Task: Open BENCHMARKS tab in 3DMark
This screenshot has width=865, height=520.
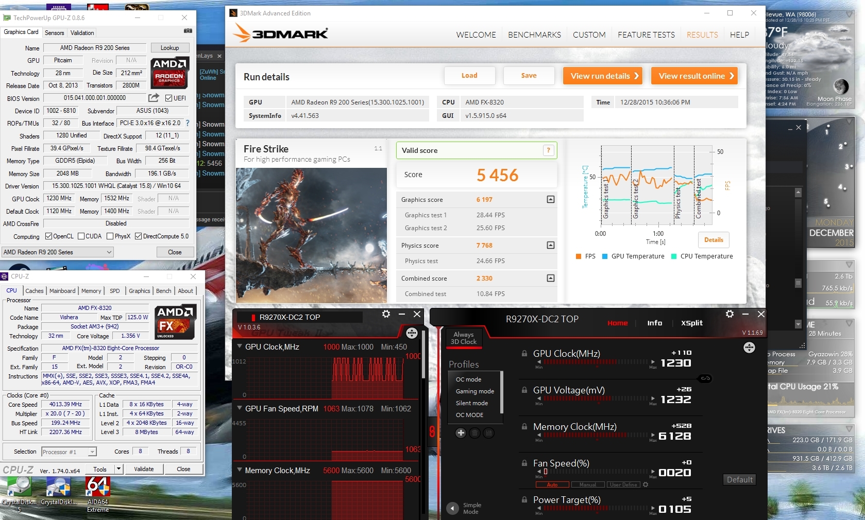Action: coord(534,35)
